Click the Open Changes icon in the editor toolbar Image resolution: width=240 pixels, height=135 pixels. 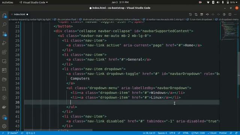[x=196, y=14]
